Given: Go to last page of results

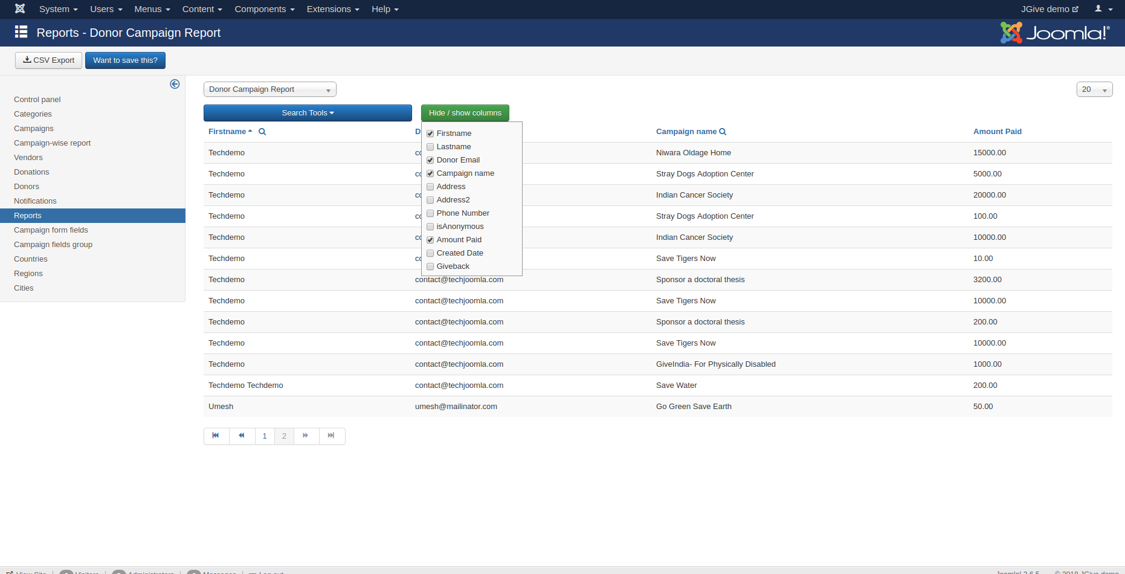Looking at the screenshot, I should point(332,436).
